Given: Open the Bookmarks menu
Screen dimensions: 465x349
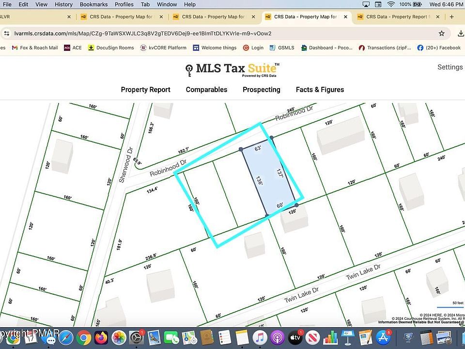Looking at the screenshot, I should (x=93, y=4).
